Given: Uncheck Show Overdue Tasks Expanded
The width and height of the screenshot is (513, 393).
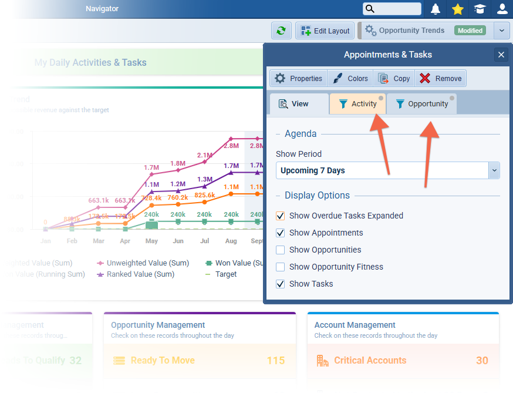Looking at the screenshot, I should point(281,216).
